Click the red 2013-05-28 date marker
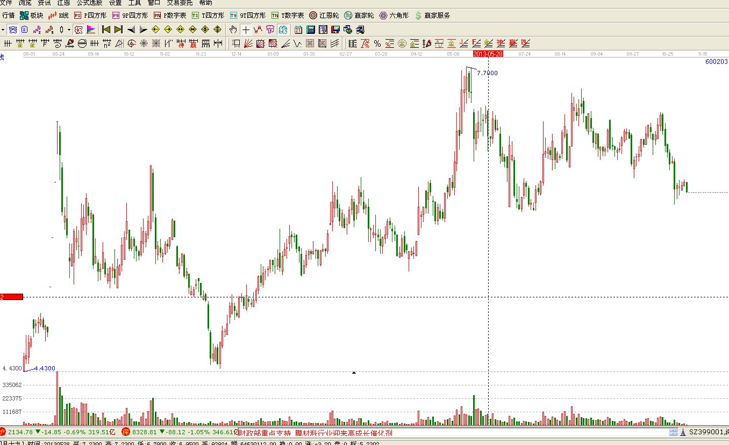729x445 pixels. coord(488,54)
